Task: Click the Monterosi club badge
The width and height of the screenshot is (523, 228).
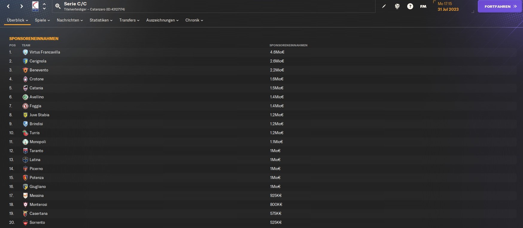Action: coord(25,204)
